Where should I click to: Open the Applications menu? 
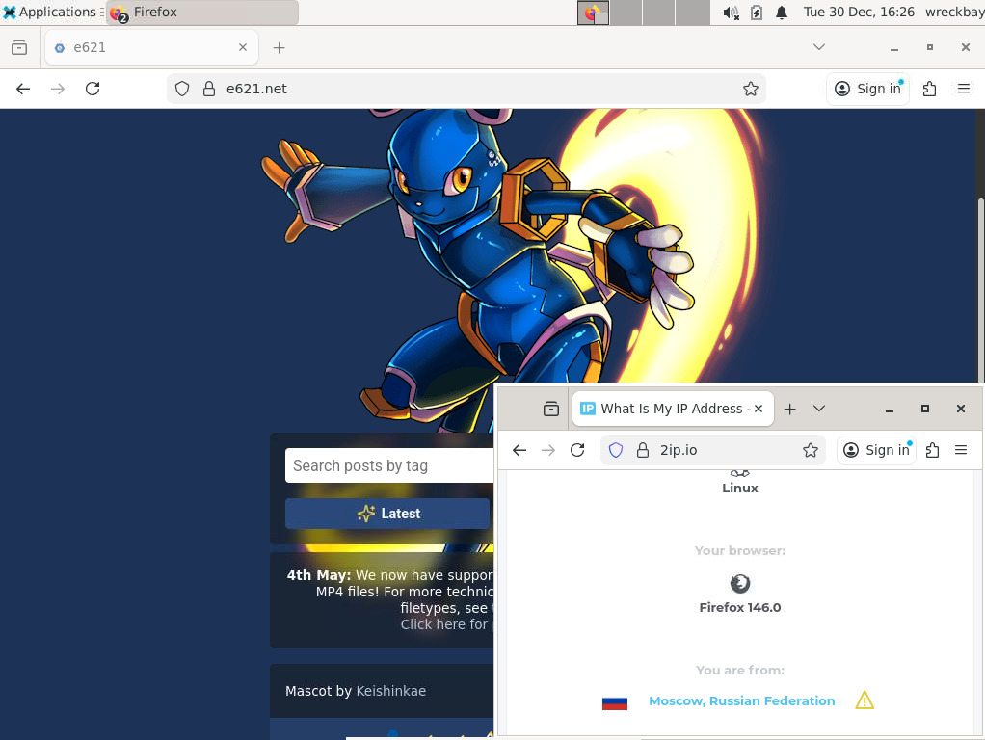pos(50,13)
